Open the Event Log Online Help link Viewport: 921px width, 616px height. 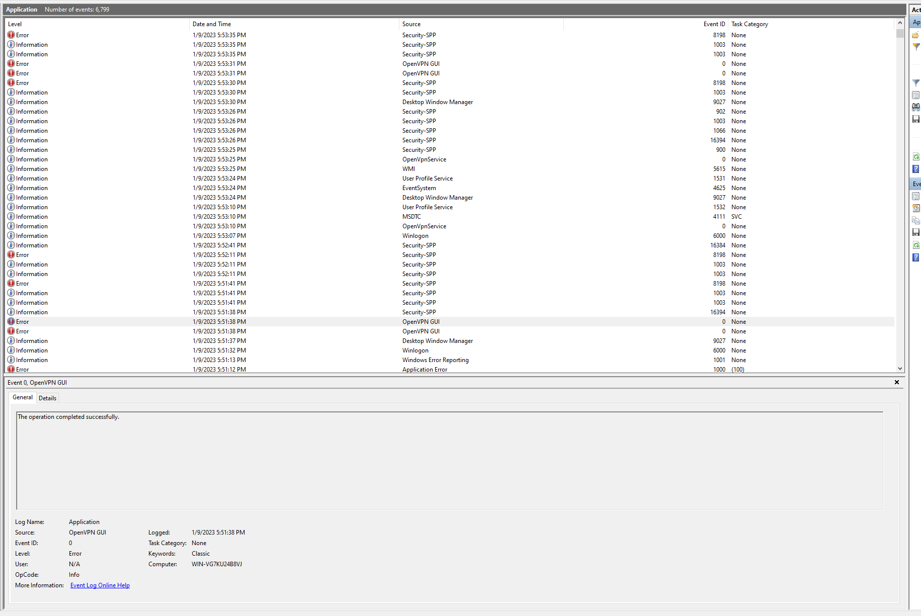(x=100, y=585)
